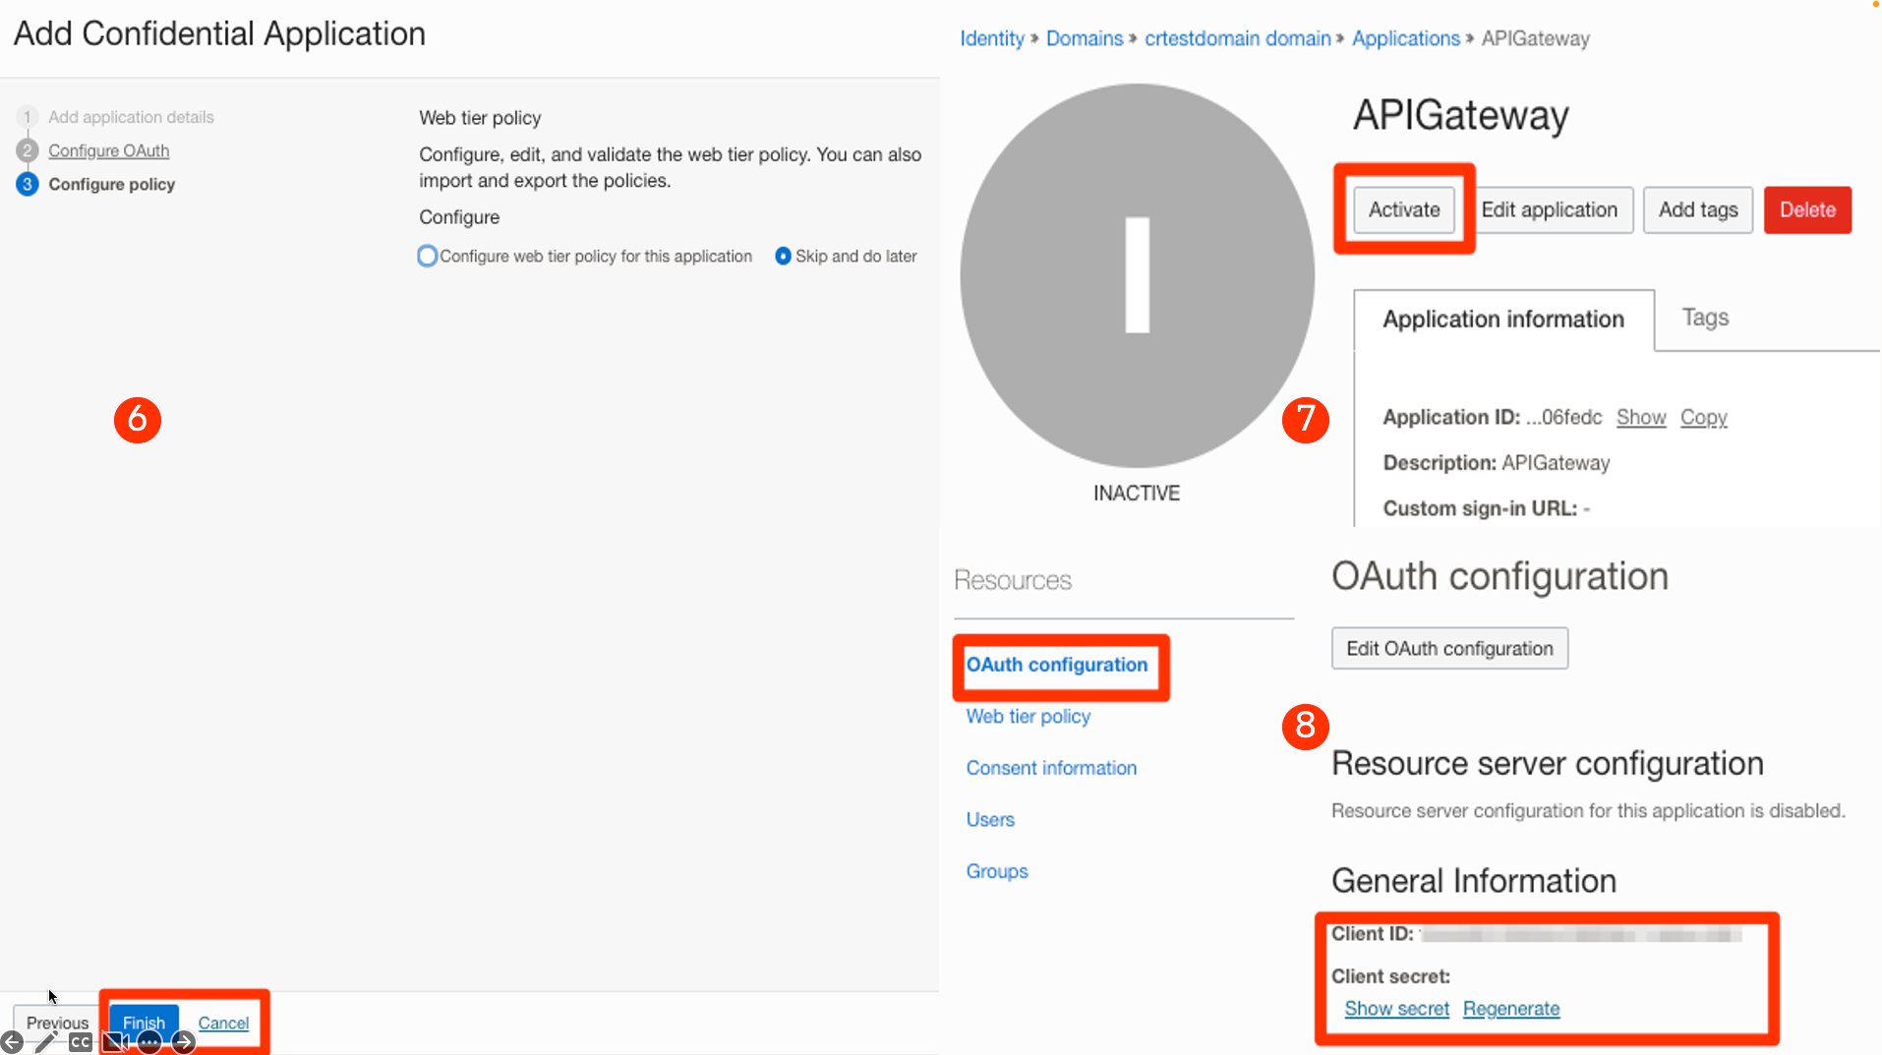Select the 'Skip and do later' option
The image size is (1882, 1055).
(783, 256)
